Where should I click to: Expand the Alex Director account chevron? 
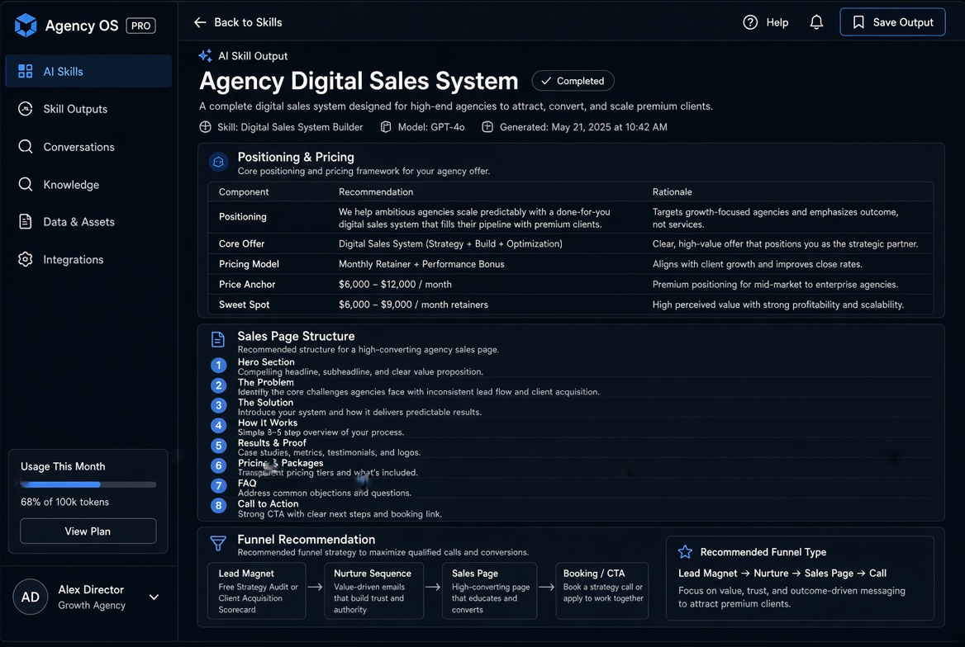pos(154,597)
